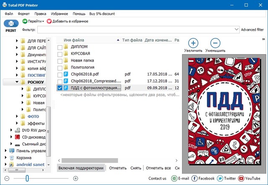Open the Twitter link icon
This screenshot has height=185, width=268.
[x=221, y=179]
